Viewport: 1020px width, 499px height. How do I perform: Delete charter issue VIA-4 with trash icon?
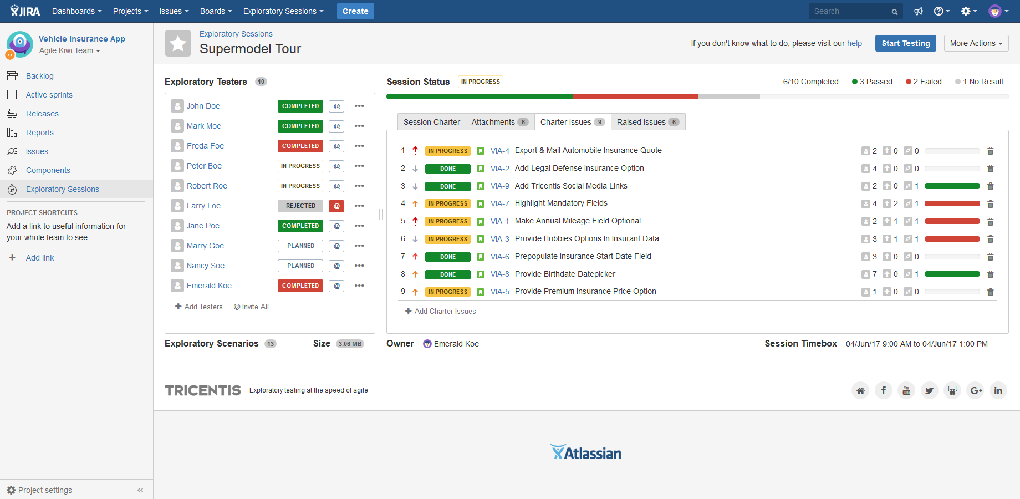pos(991,151)
